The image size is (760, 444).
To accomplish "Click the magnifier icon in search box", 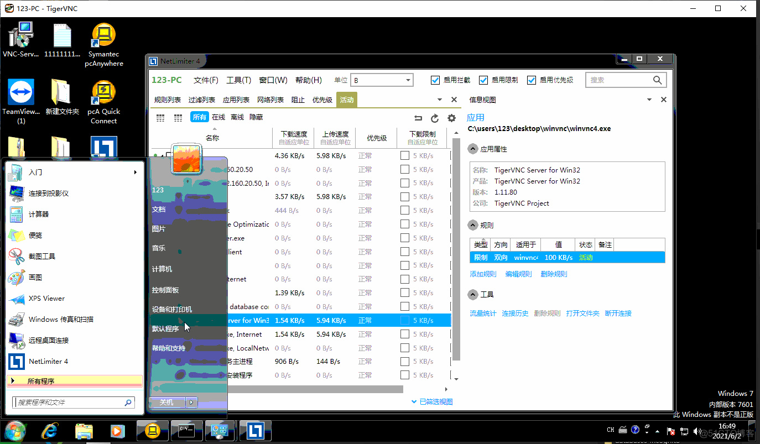I will (657, 80).
